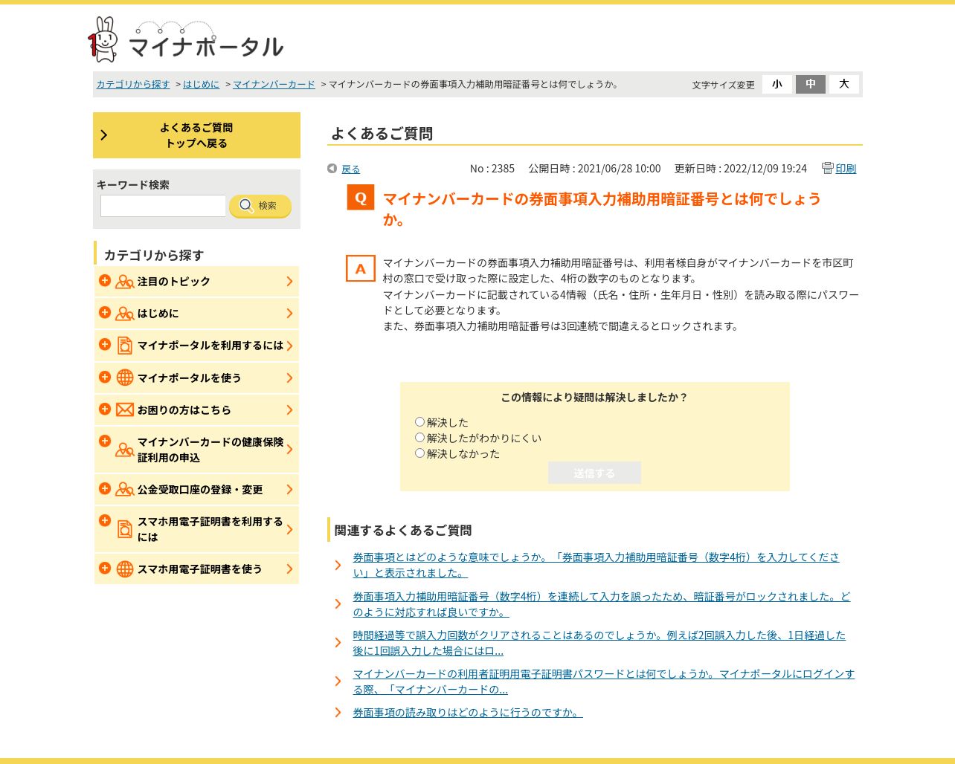Click the plus icon beside 注目のトピック
This screenshot has width=955, height=764.
click(x=105, y=280)
